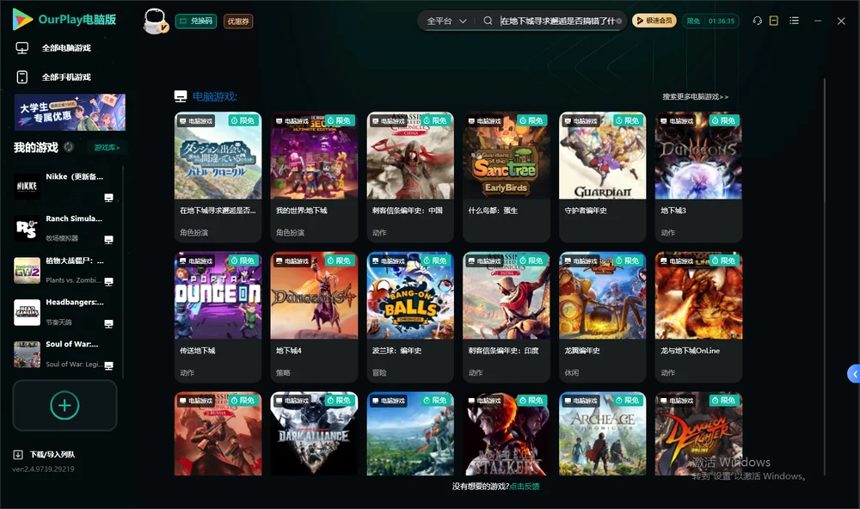Open 传送地下城 Portal Dungeon card
The width and height of the screenshot is (860, 509).
tap(218, 317)
